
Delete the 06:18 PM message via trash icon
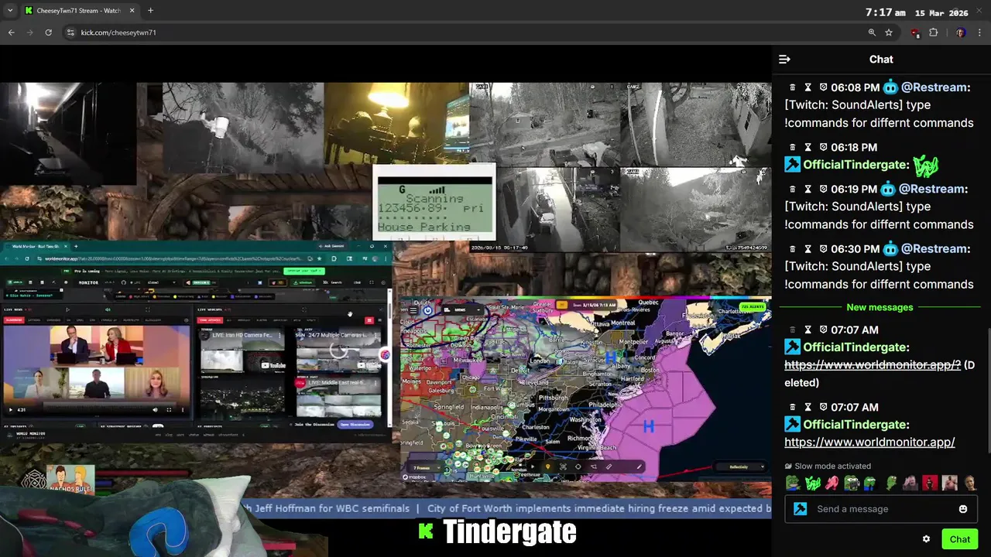(792, 147)
